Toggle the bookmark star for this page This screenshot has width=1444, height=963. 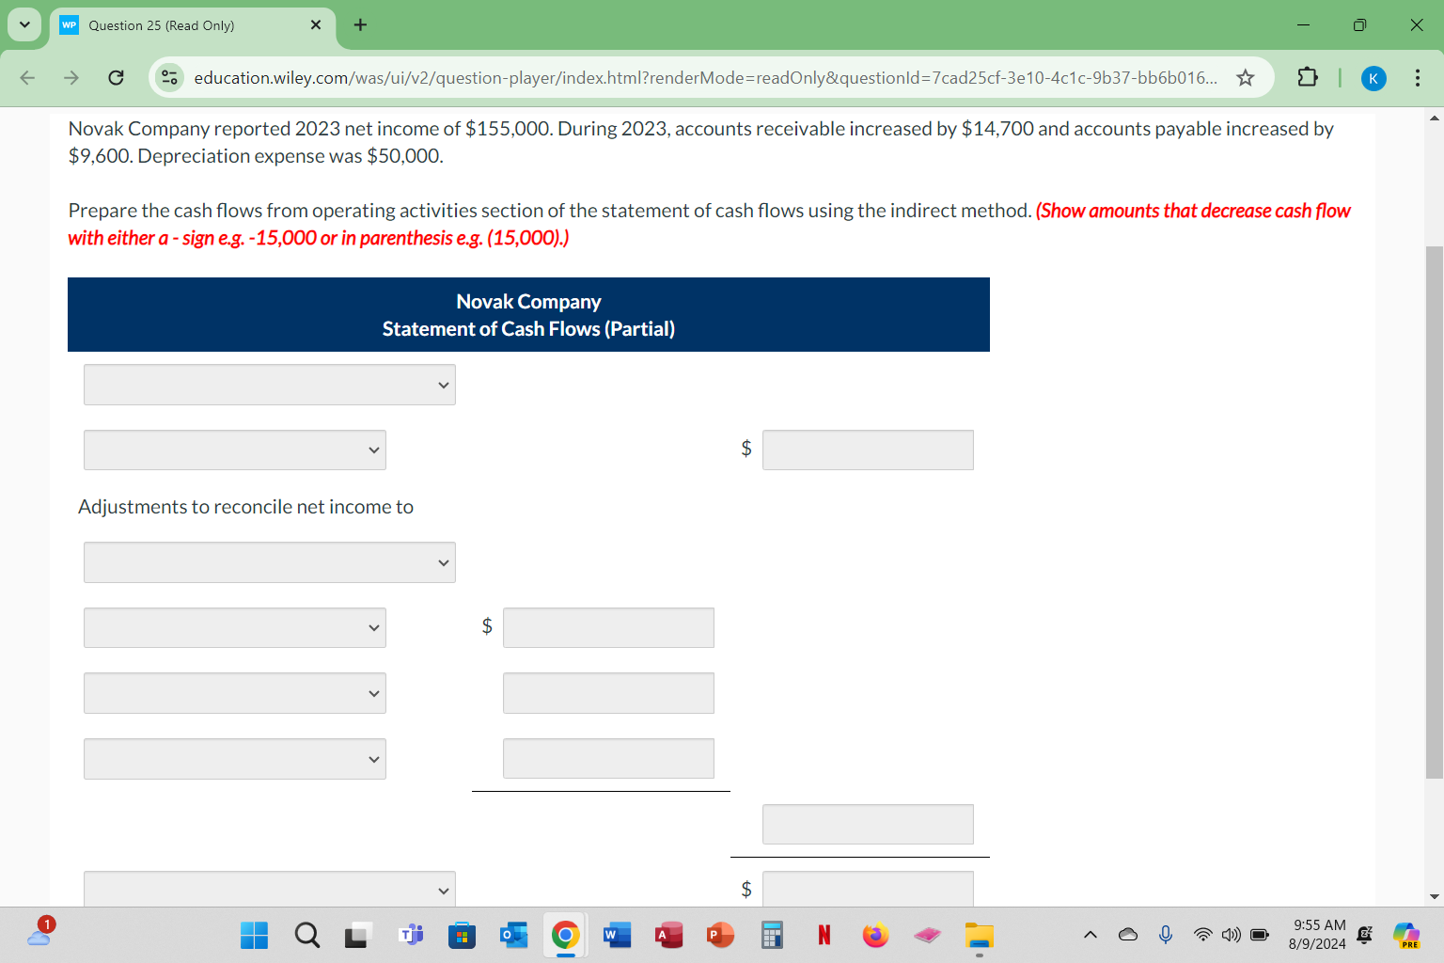point(1245,77)
